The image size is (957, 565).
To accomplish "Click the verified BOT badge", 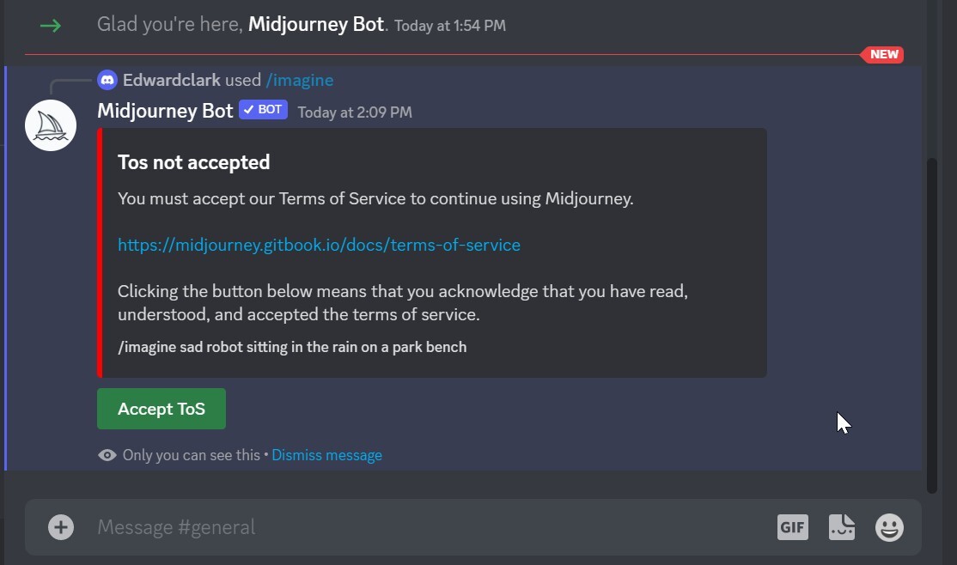I will tap(263, 110).
